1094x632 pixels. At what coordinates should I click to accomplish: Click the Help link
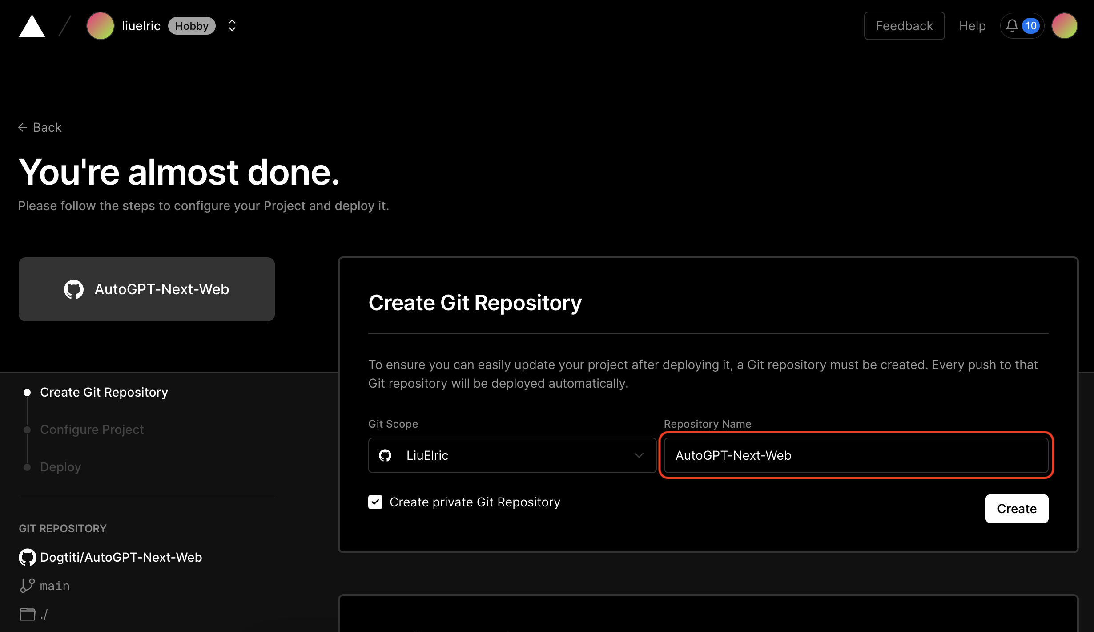[x=972, y=26]
